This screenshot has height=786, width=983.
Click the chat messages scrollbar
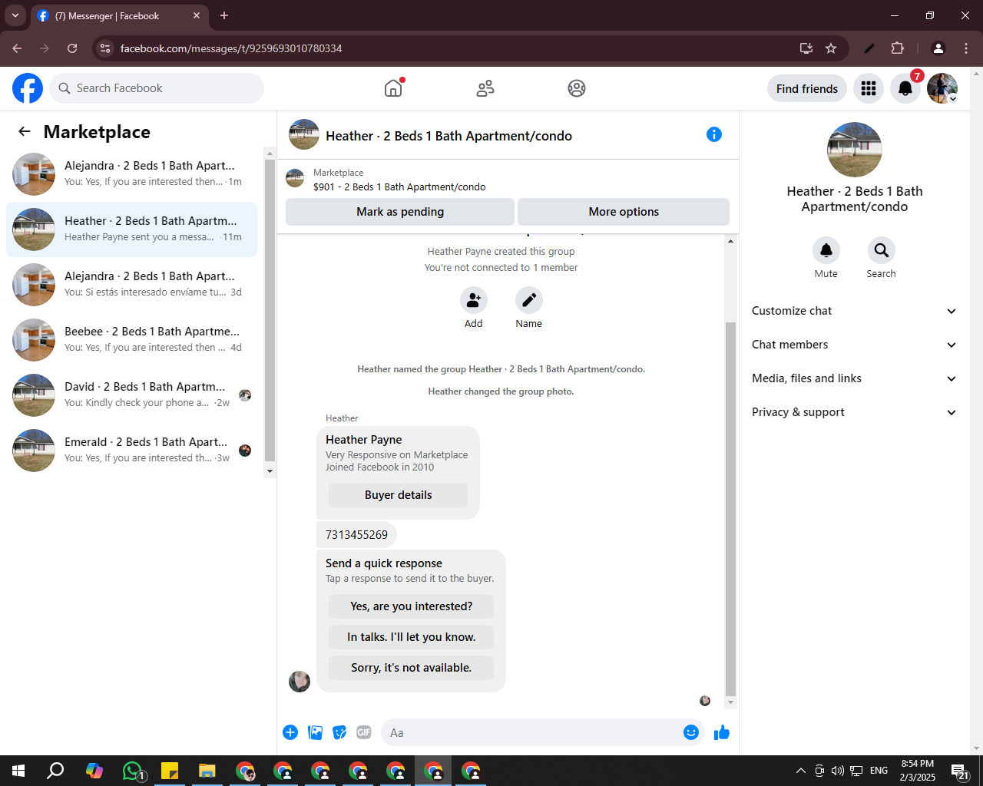click(x=730, y=509)
